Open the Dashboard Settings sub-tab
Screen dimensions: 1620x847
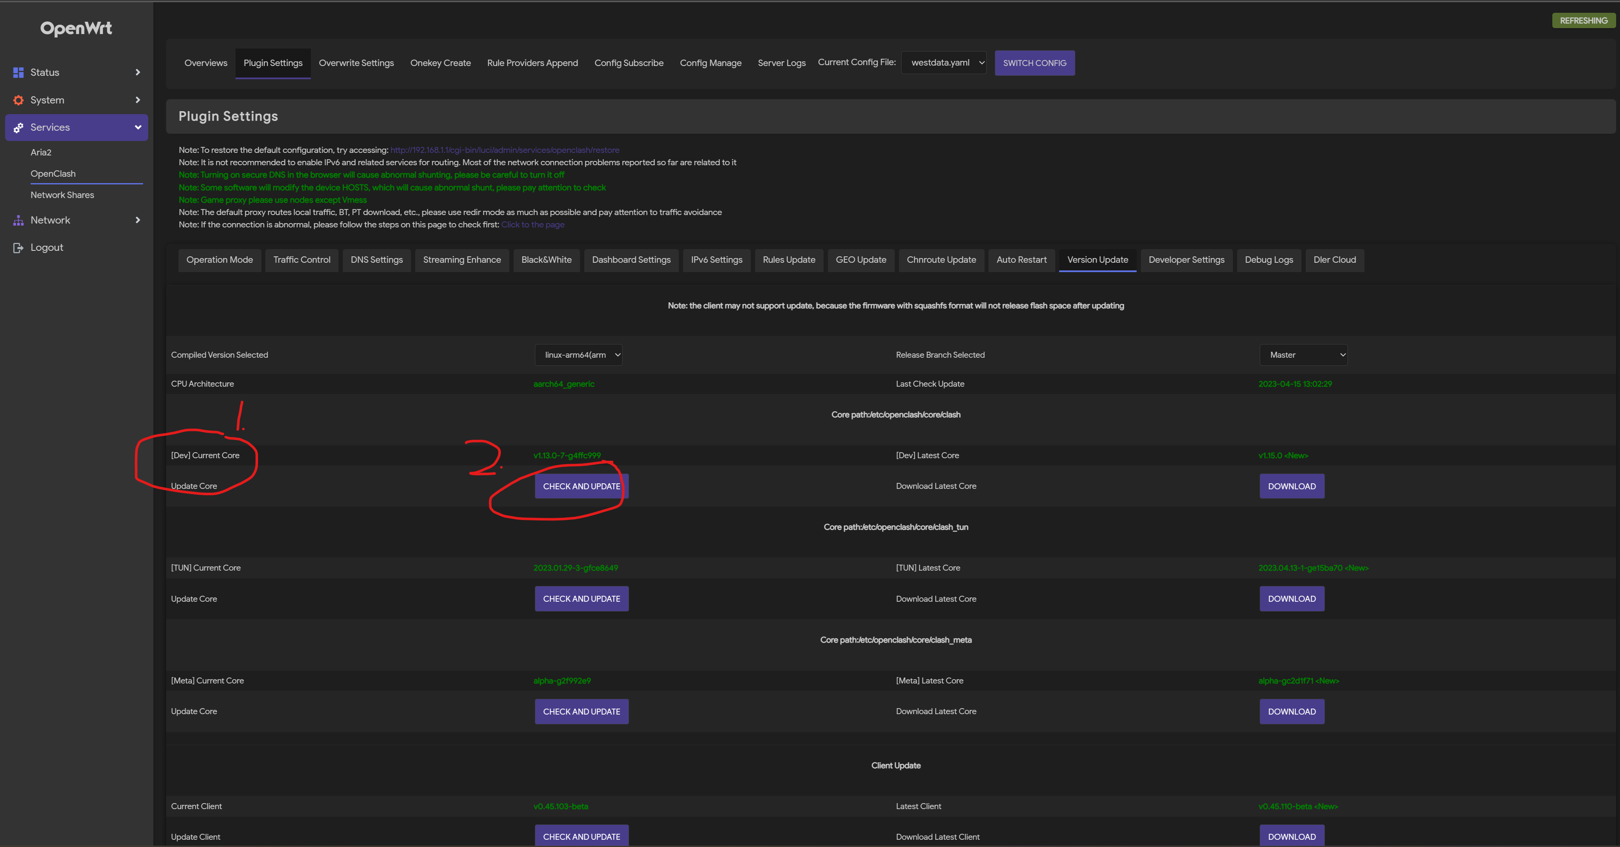pyautogui.click(x=632, y=260)
